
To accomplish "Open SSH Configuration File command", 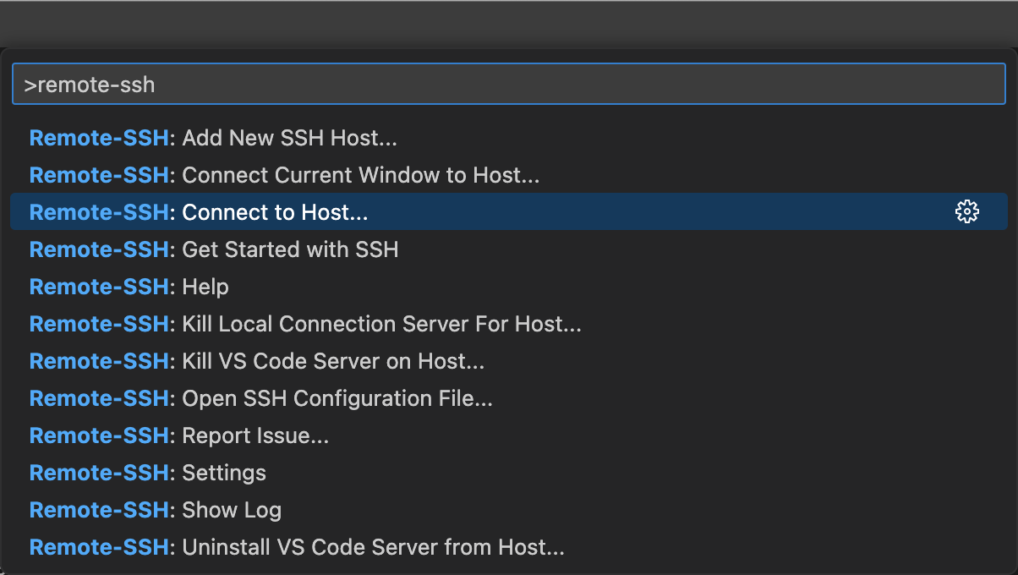I will pyautogui.click(x=337, y=398).
